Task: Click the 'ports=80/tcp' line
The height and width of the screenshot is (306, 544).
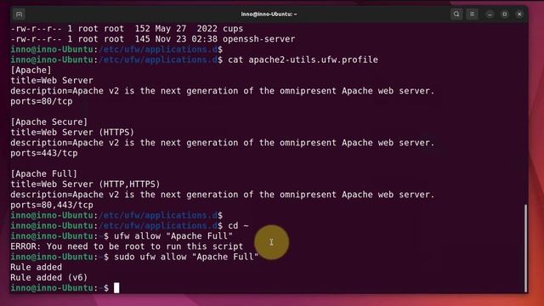Action: [x=42, y=101]
